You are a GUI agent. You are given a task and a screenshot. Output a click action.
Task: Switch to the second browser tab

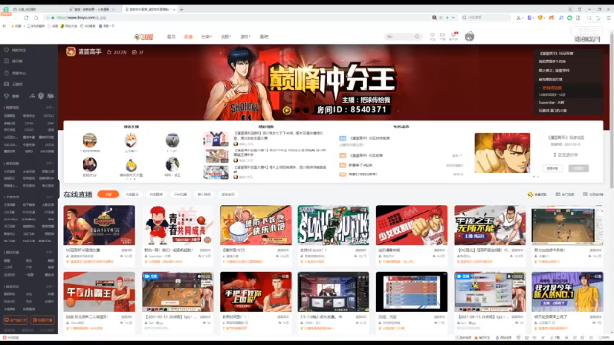click(x=92, y=9)
